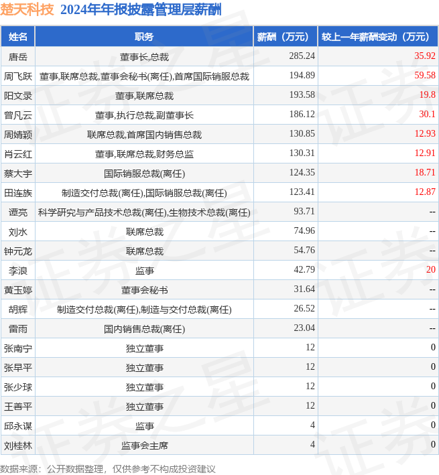Viewport: 439px width, 475px height.
Task: Click salary value 26.52
Action: 304,308
